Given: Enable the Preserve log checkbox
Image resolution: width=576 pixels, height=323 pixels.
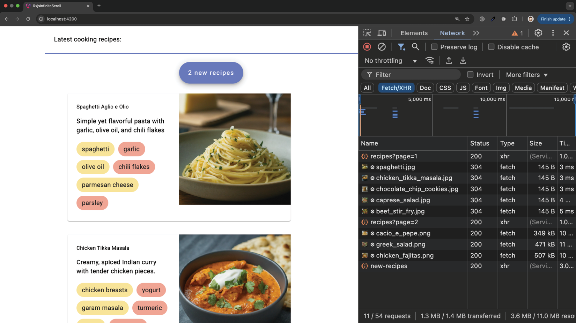Looking at the screenshot, I should 434,47.
